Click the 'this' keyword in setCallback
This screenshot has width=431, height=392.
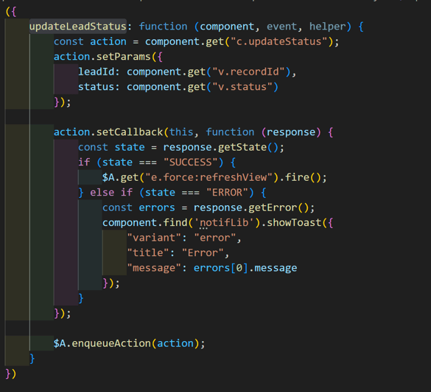[181, 132]
